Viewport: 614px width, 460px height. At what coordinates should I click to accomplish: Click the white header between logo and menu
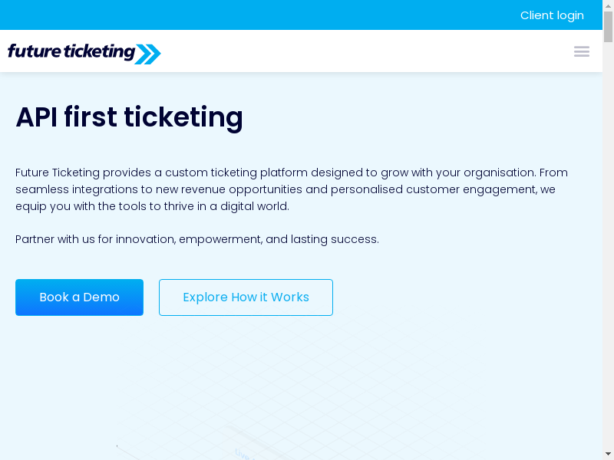click(x=361, y=51)
